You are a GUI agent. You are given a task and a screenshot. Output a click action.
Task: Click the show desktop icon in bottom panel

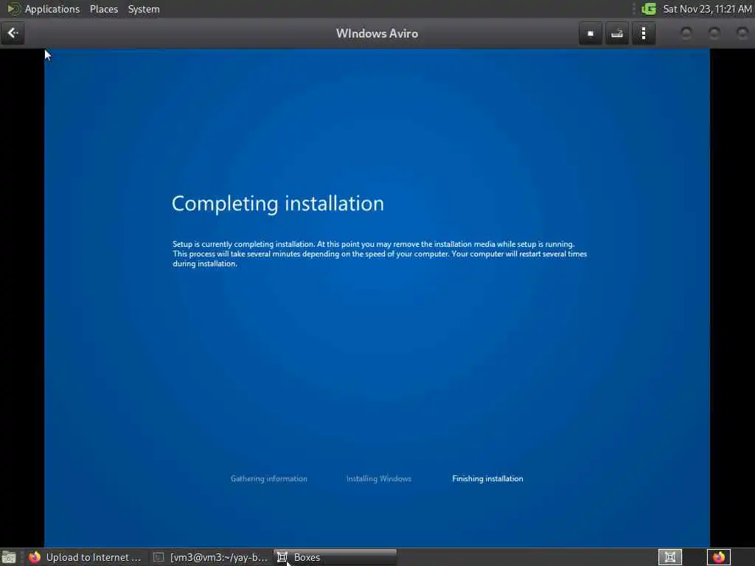(x=9, y=557)
